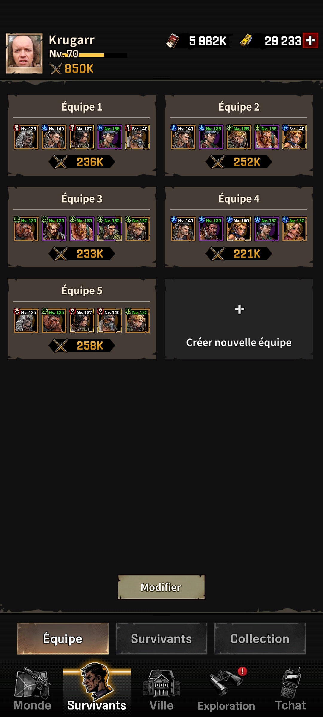Open Exploration binoculars icon

[x=226, y=683]
